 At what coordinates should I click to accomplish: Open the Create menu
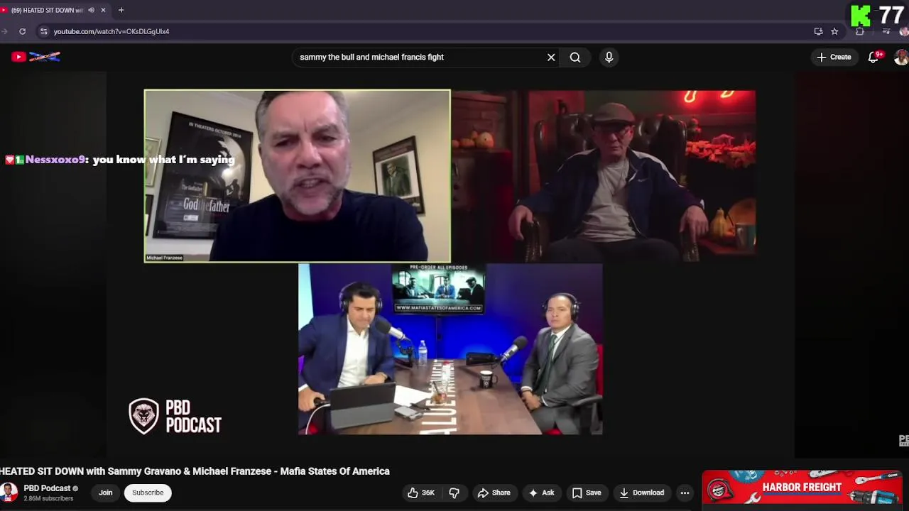point(834,57)
